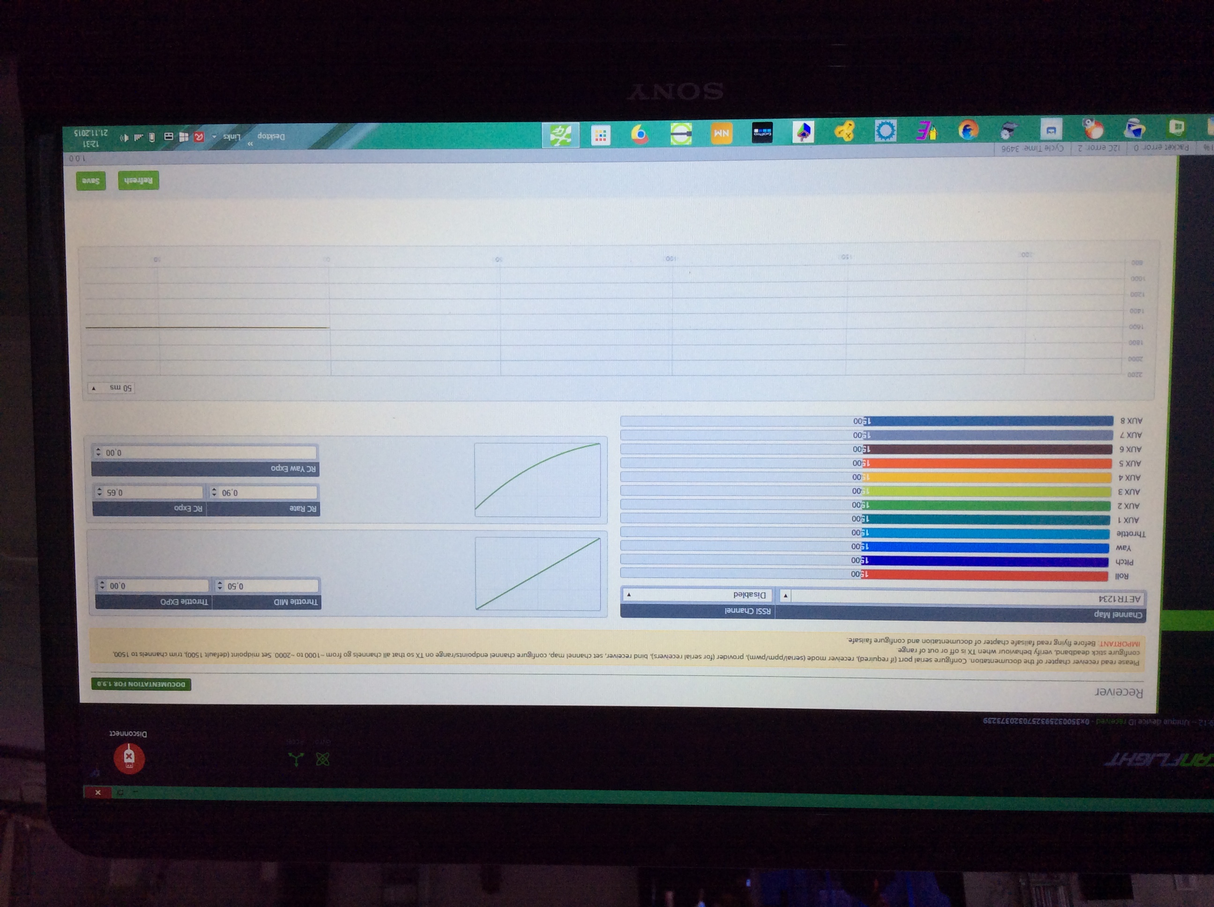Open the Channel Map dropdown arrow
Viewport: 1214px width, 907px height.
pyautogui.click(x=785, y=596)
